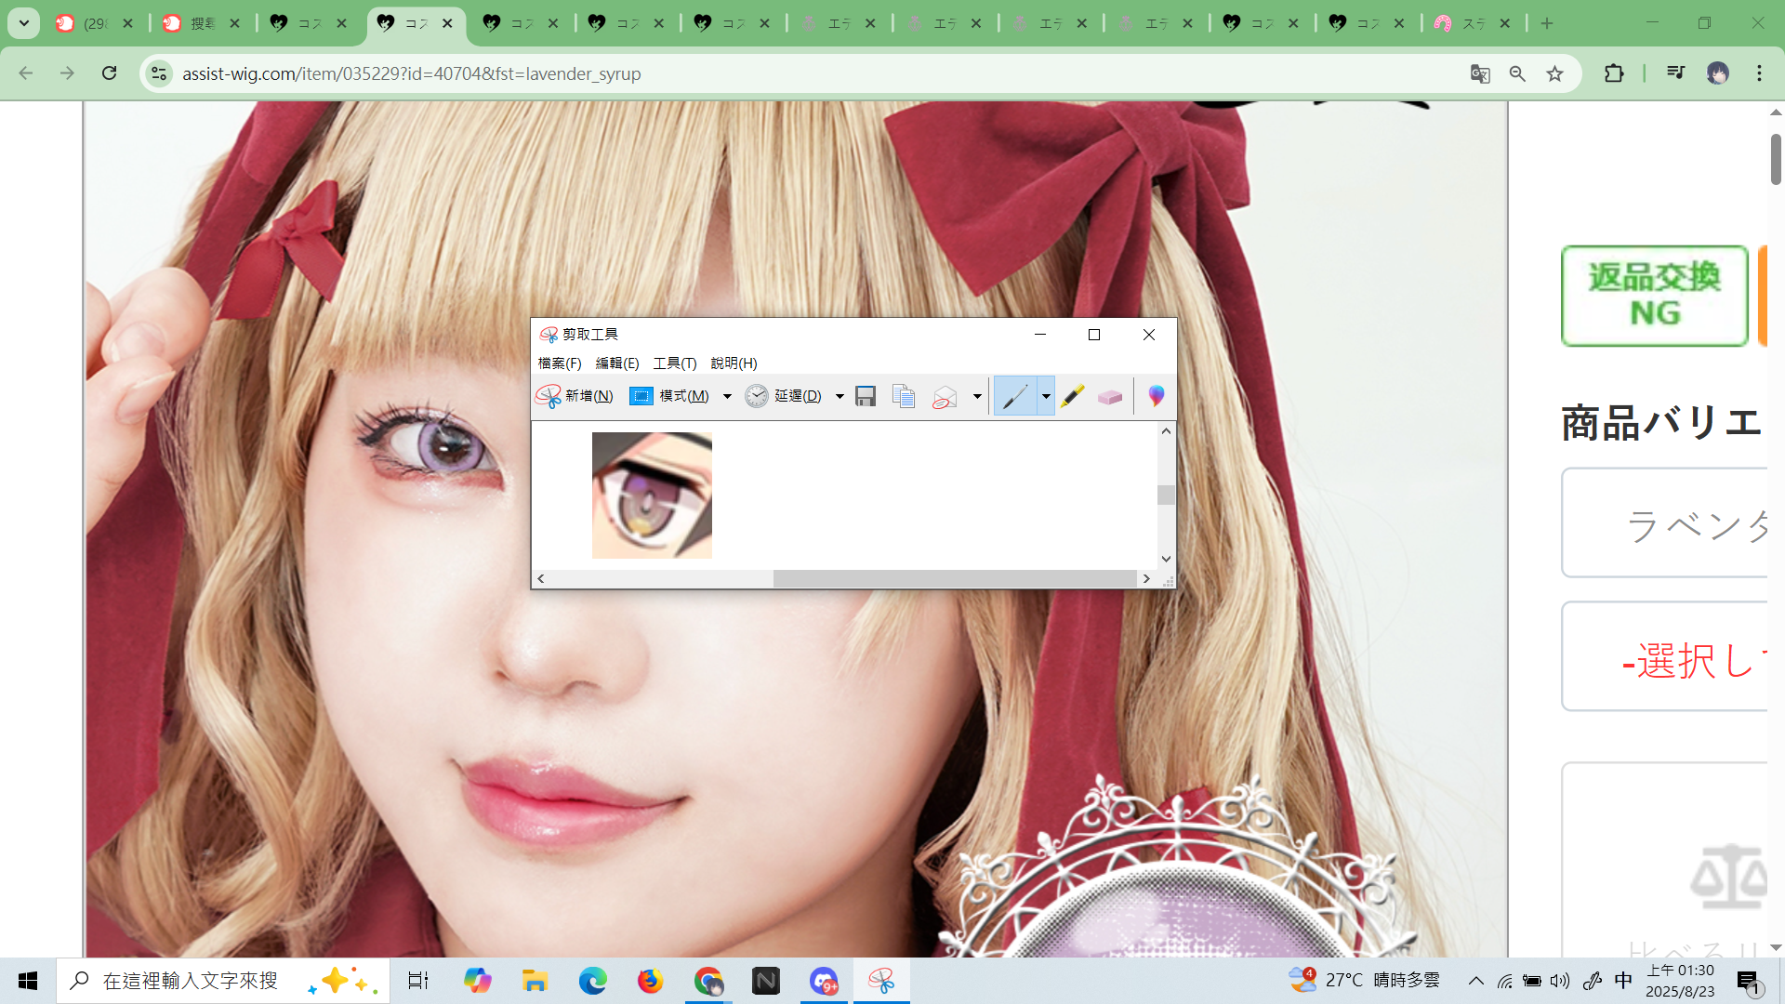Switch to the last tab with pink icon
Viewport: 1785px width, 1004px height.
pos(1474,23)
